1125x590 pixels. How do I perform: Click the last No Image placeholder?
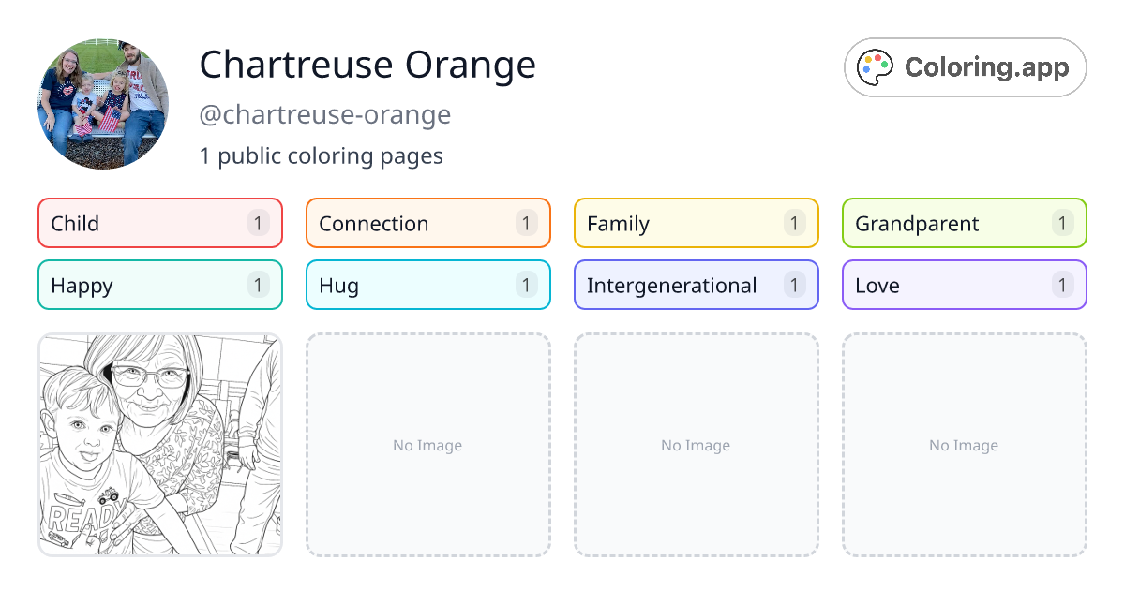point(964,445)
